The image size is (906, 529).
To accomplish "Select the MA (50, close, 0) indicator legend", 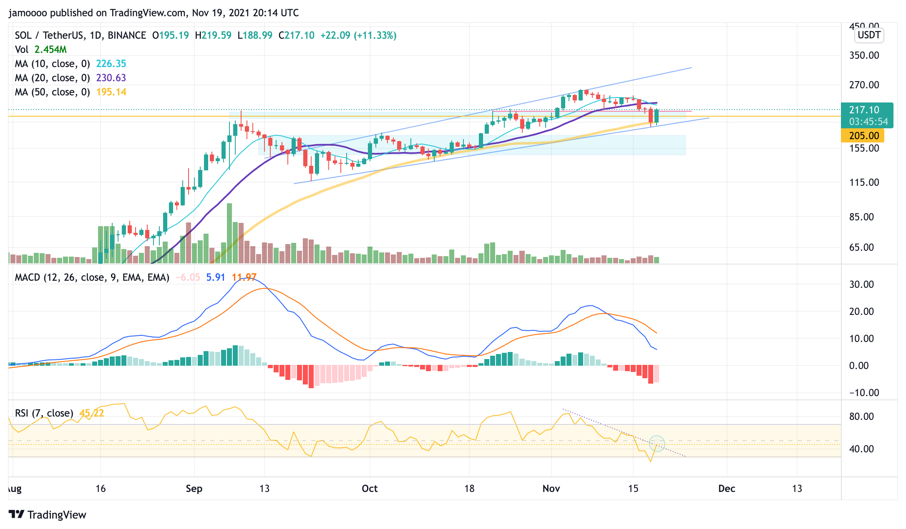I will click(53, 92).
